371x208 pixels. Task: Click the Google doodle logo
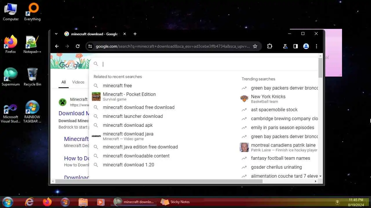(70, 62)
